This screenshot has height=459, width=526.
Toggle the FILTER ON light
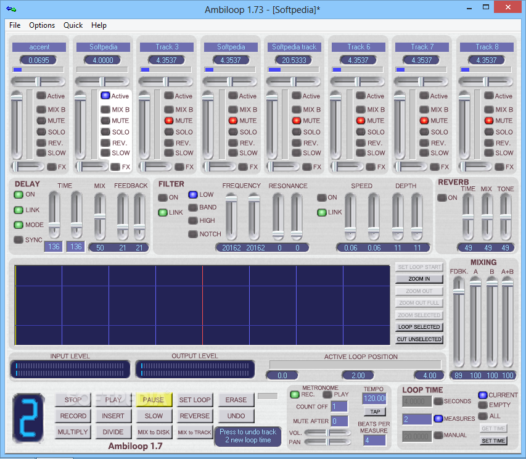163,197
